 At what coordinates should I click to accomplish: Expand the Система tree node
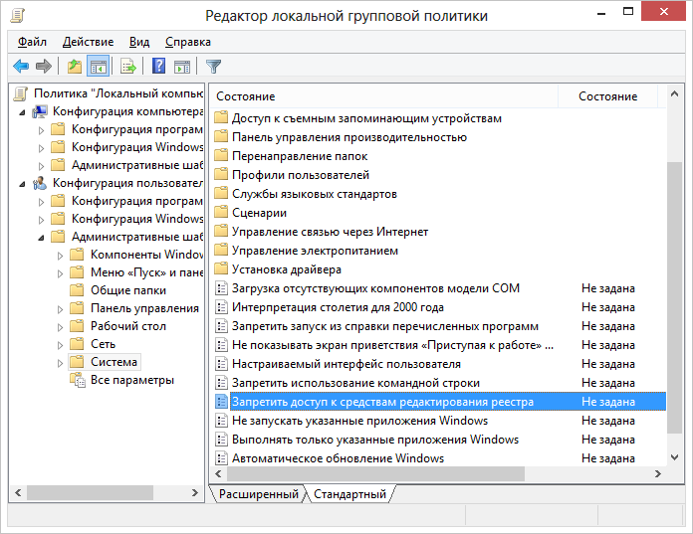[x=60, y=362]
